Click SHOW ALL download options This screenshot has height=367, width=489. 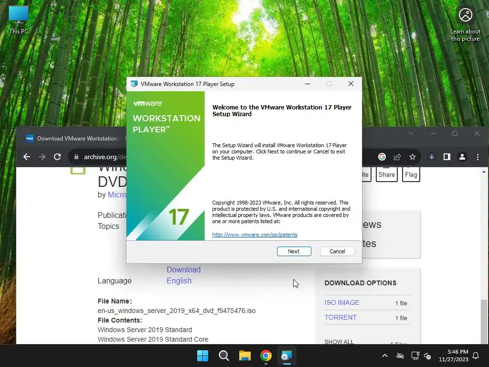click(339, 341)
